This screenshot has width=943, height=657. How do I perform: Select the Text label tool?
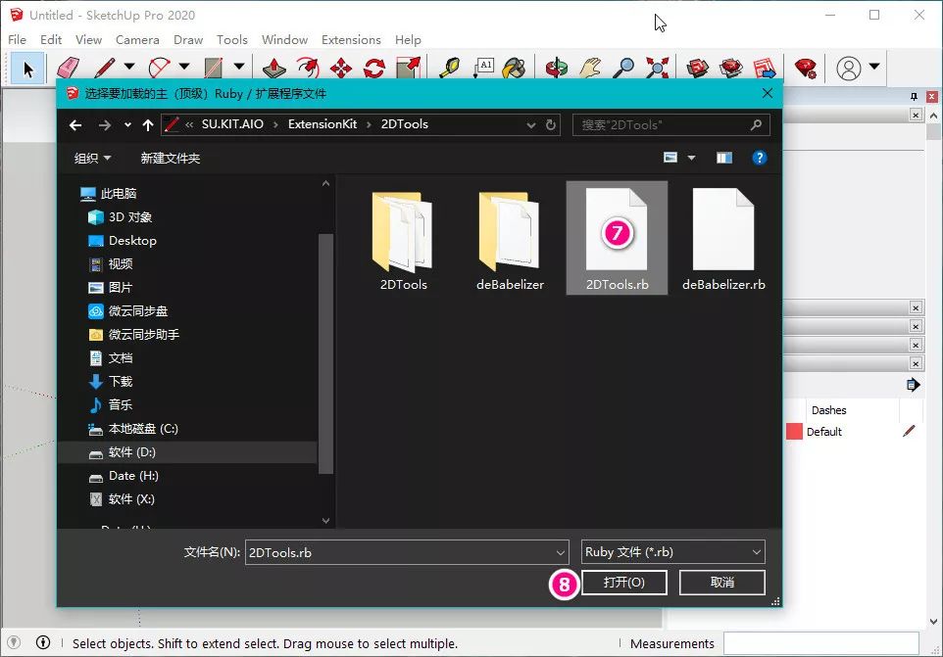click(x=483, y=68)
